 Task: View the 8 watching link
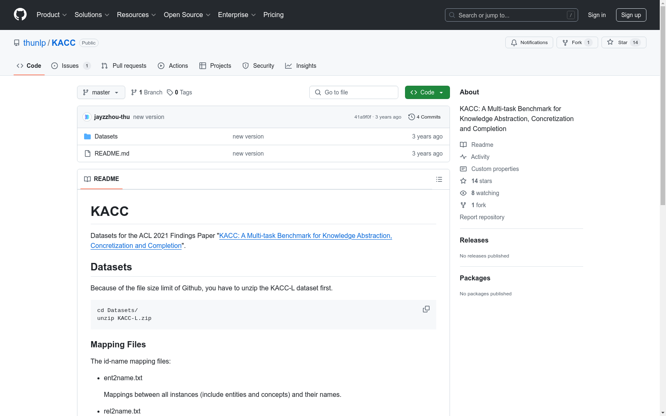click(480, 193)
